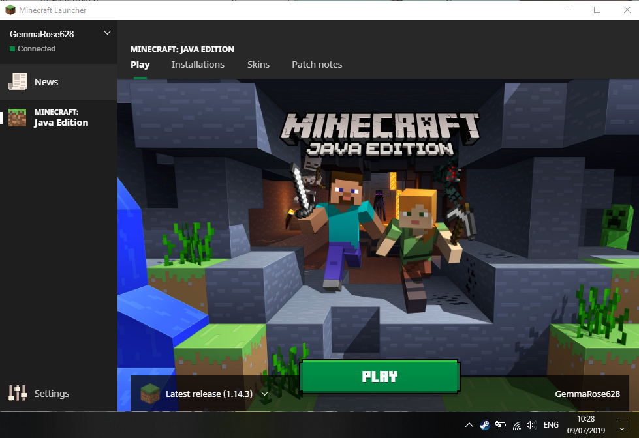Click the ENG language indicator
Viewport: 639px width, 438px height.
point(551,425)
